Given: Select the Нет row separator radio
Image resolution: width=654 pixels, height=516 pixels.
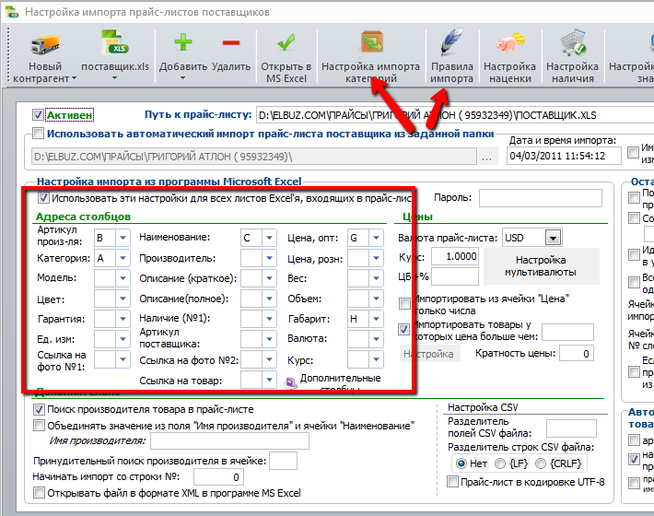Looking at the screenshot, I should 461,463.
